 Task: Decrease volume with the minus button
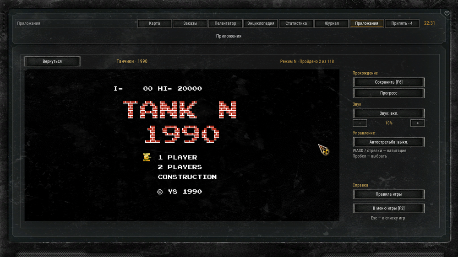pos(360,123)
